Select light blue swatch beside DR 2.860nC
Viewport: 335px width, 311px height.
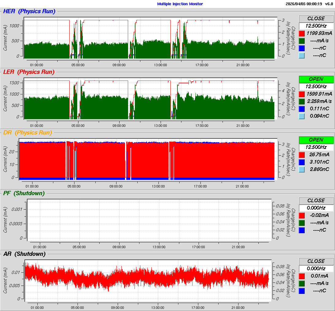coord(302,169)
